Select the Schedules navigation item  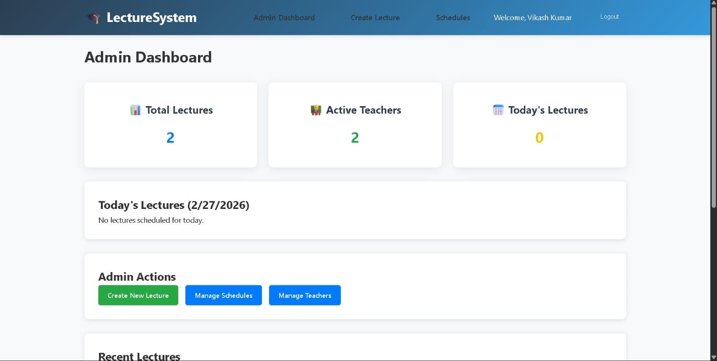[453, 18]
